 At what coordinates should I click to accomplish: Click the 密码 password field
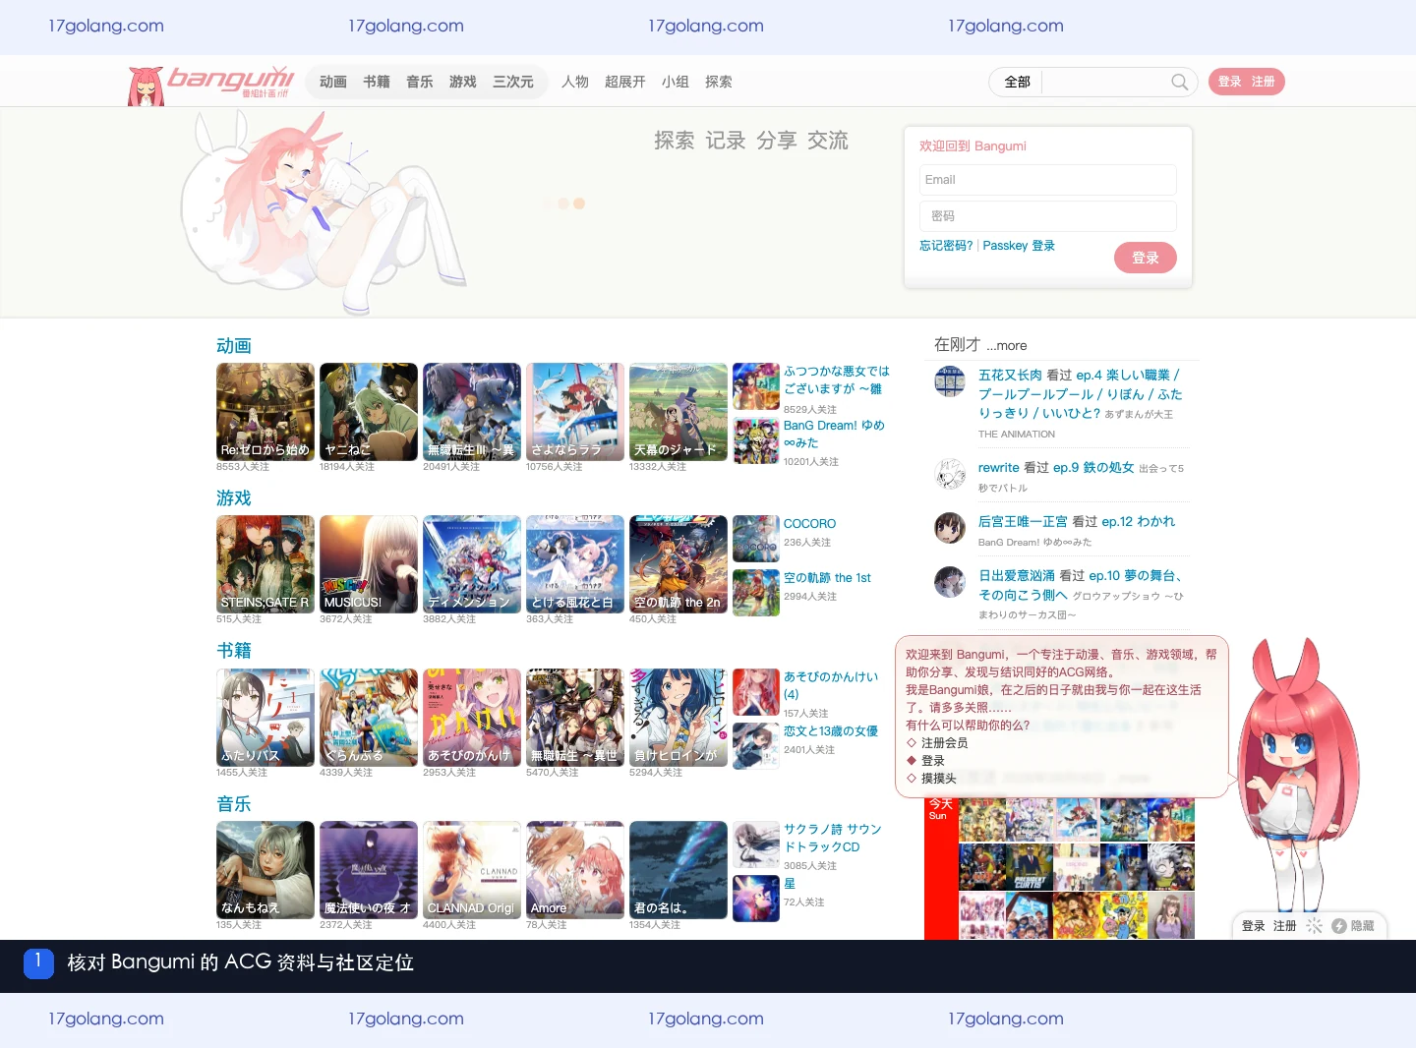[1048, 216]
